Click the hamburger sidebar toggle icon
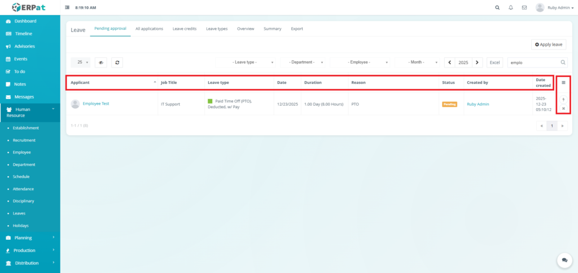The image size is (578, 273). pos(68,8)
